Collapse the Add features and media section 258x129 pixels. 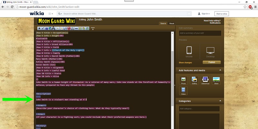click(220, 70)
